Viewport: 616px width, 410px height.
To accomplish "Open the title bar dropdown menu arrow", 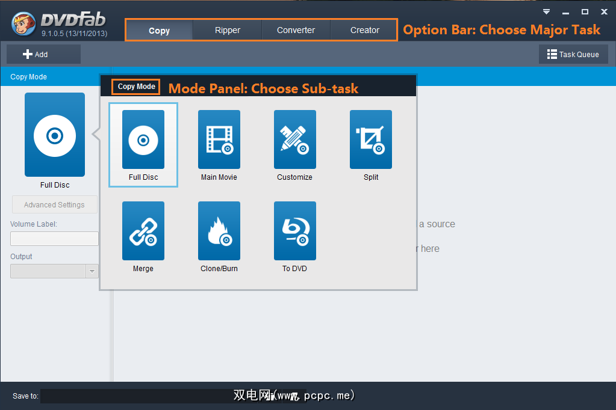I will pyautogui.click(x=546, y=12).
